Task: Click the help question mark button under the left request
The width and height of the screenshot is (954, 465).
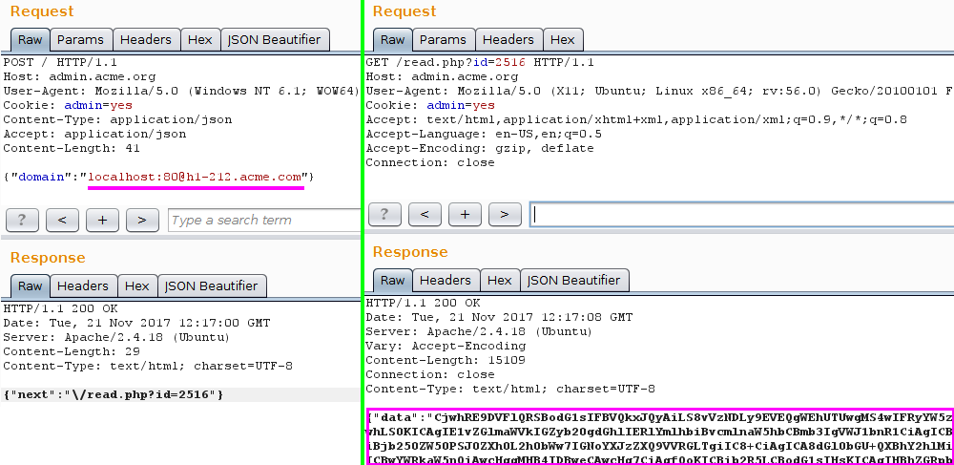Action: click(x=22, y=220)
